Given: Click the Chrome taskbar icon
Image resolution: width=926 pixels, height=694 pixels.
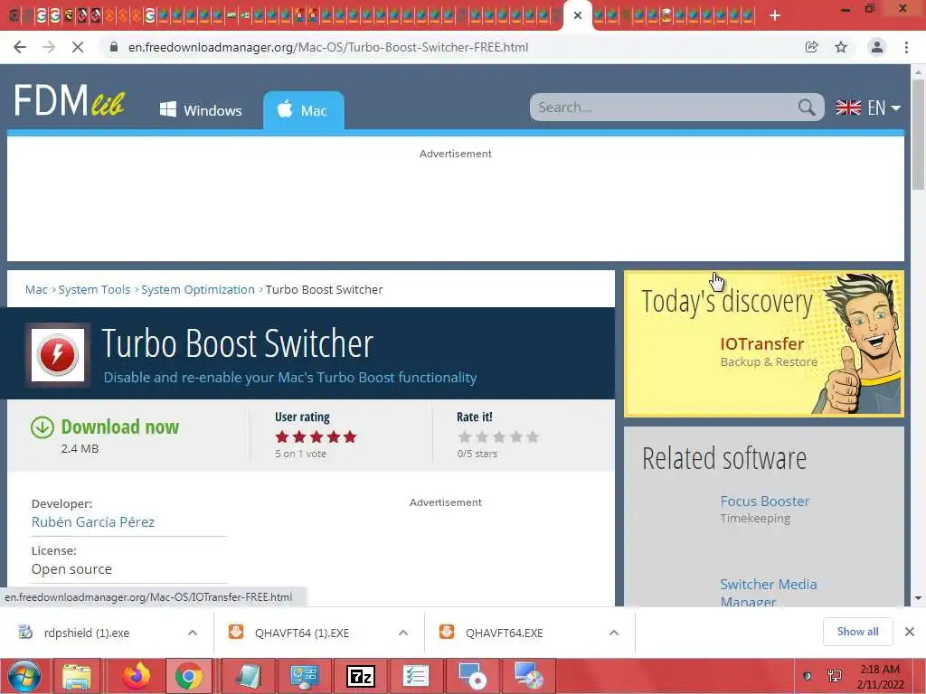Looking at the screenshot, I should 188,676.
